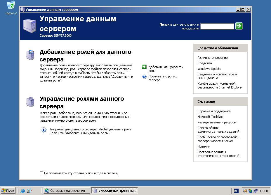Click the show desktop quick launch icon

pos(29,191)
